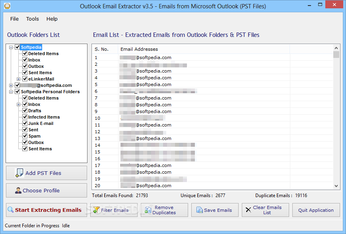Uncheck the first Deleted Items checkbox under Softpedia
The height and width of the screenshot is (234, 346).
(x=25, y=53)
